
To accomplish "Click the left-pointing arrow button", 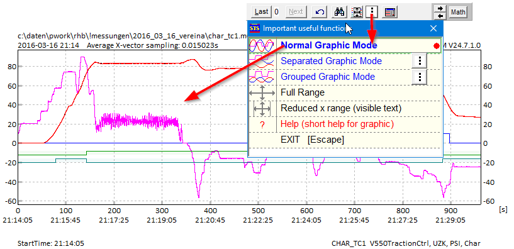I will 440,16.
